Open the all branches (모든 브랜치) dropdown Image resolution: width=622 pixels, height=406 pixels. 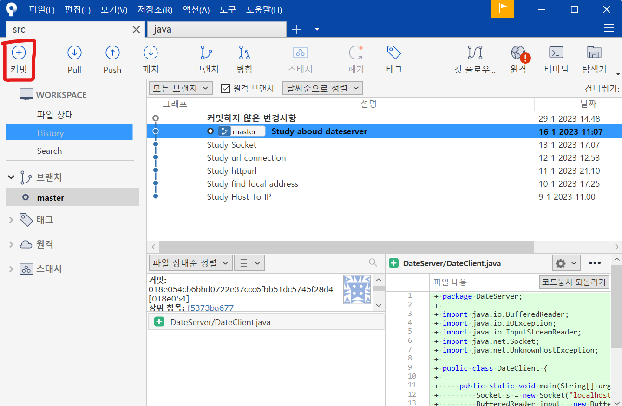[181, 88]
